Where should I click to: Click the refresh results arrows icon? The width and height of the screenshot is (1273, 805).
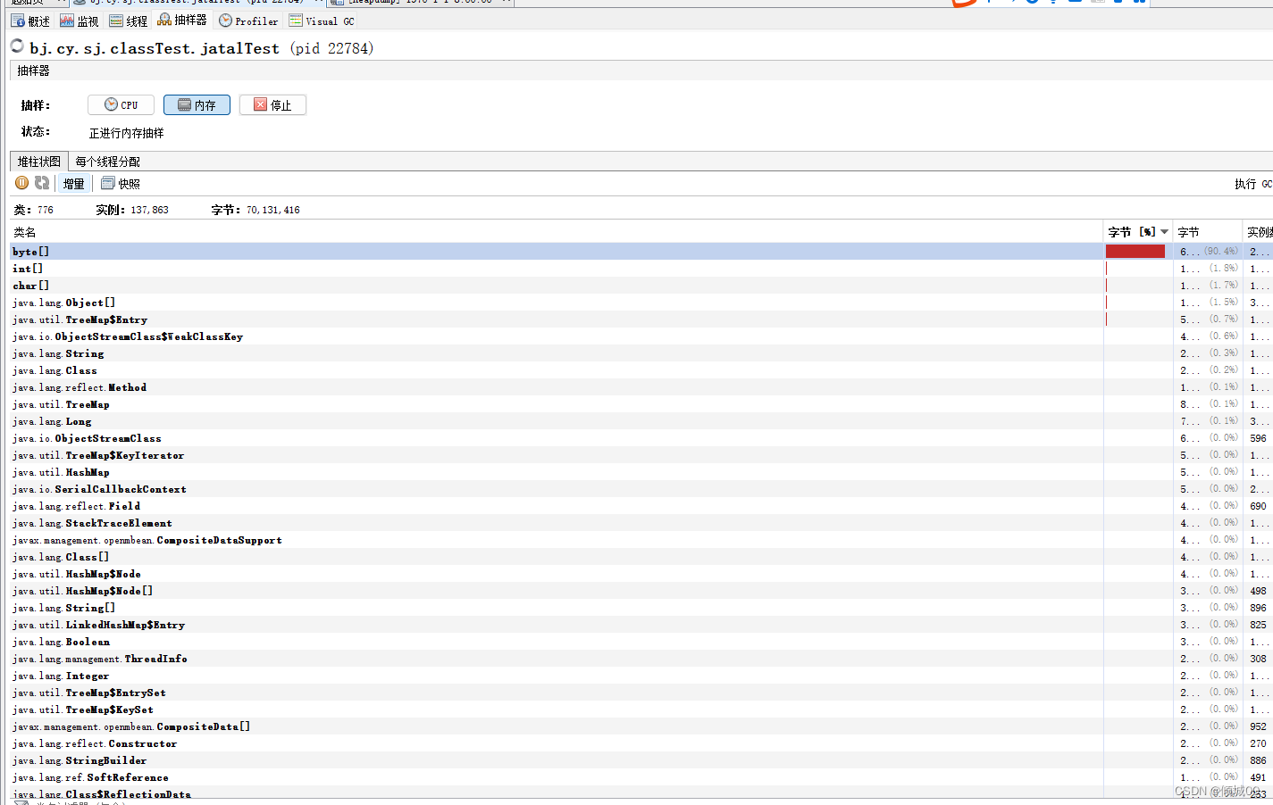(x=42, y=183)
